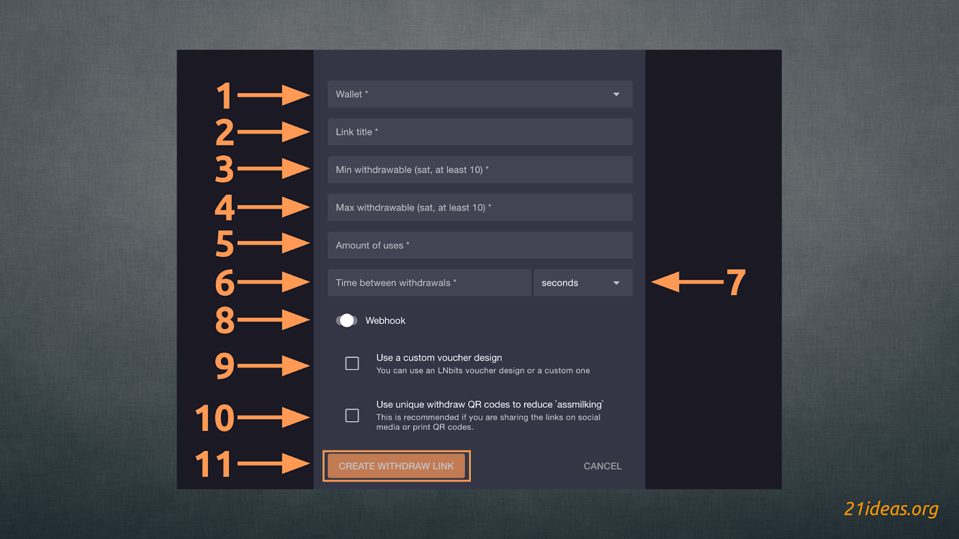This screenshot has width=959, height=539.
Task: Click the orange arrow next to number 1
Action: (x=274, y=95)
